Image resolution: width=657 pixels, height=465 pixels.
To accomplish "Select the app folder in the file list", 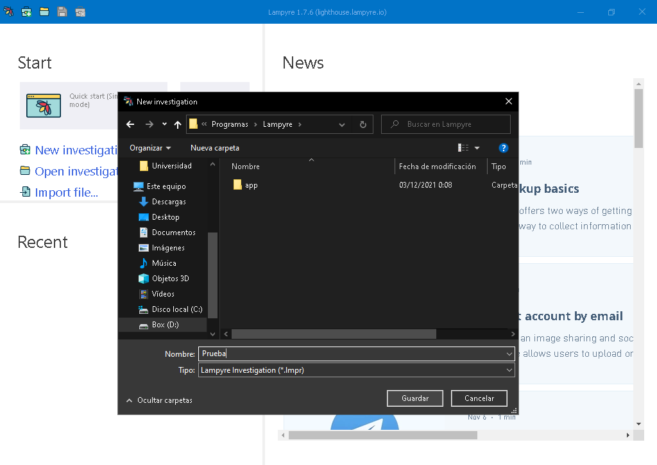I will [246, 185].
